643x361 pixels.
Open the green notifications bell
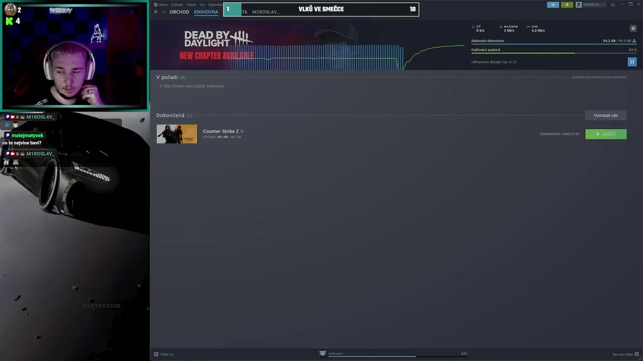pos(567,5)
